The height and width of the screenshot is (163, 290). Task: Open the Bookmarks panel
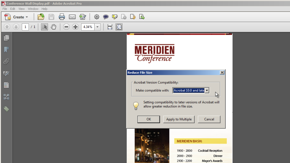point(7,49)
